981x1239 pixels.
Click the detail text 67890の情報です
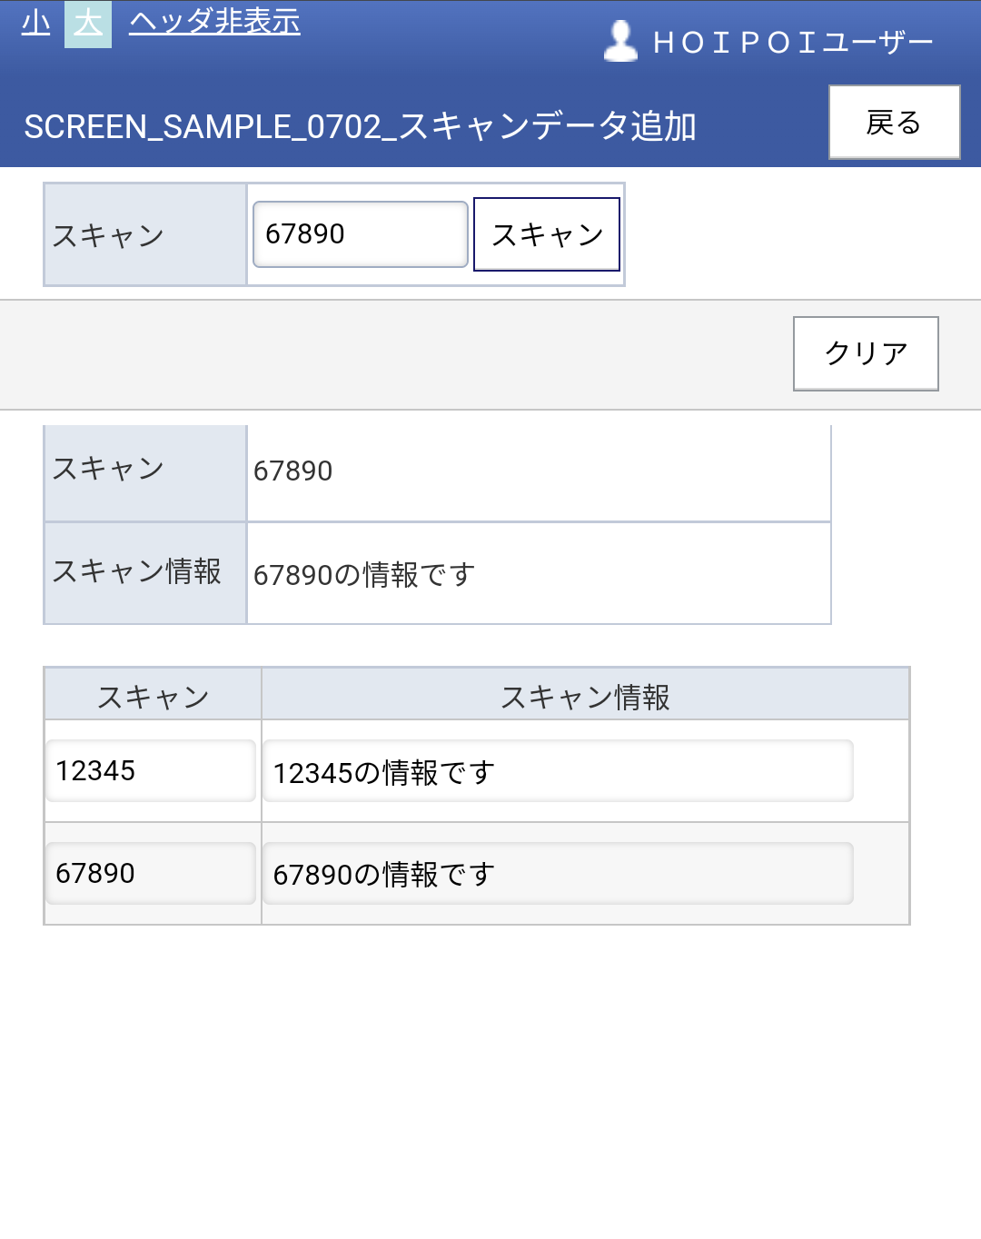click(364, 574)
